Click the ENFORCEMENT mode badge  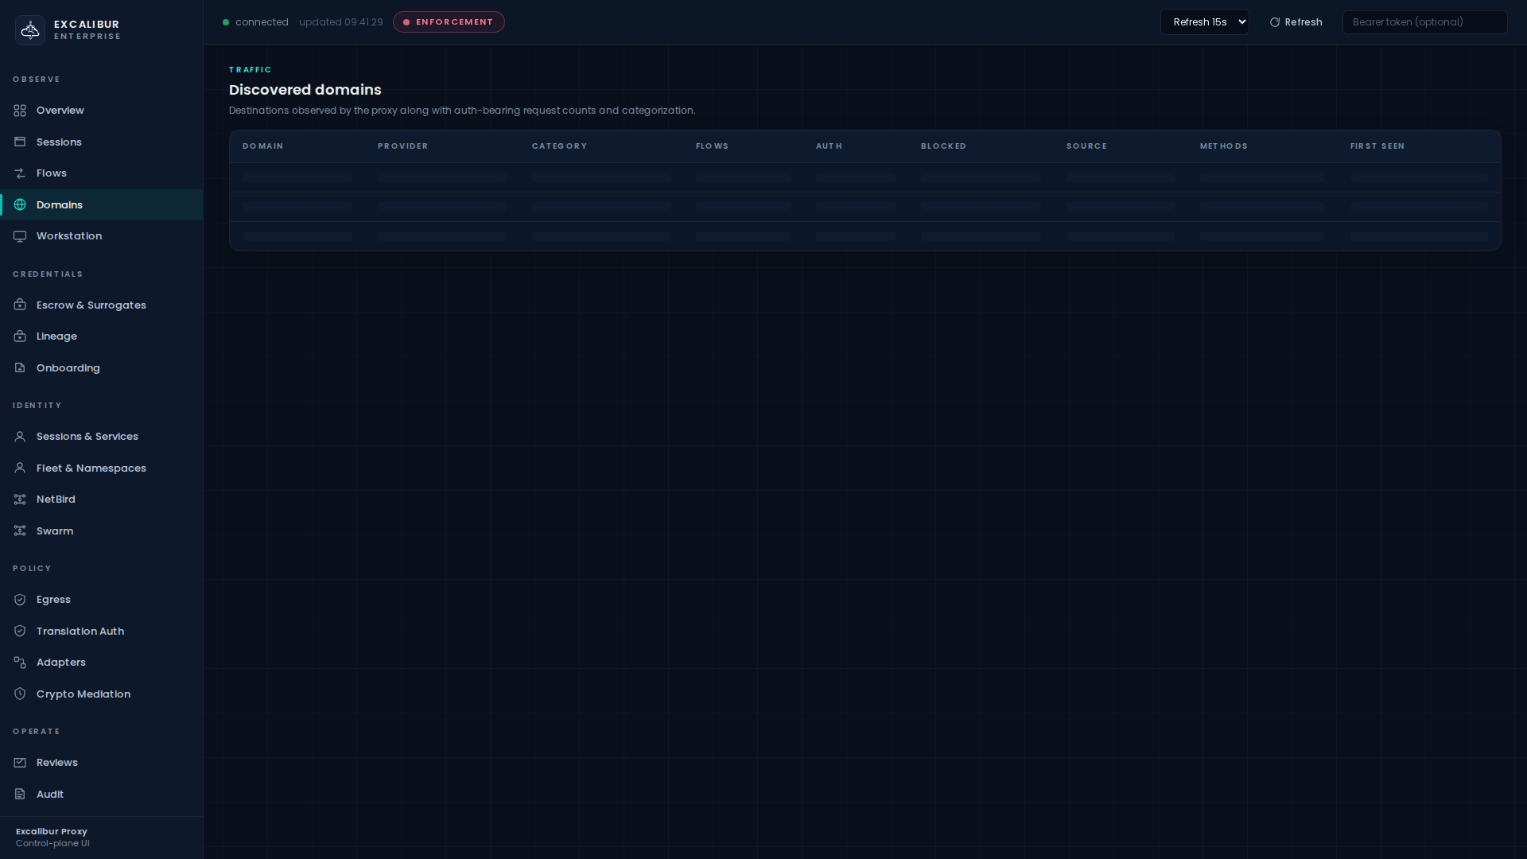tap(449, 22)
